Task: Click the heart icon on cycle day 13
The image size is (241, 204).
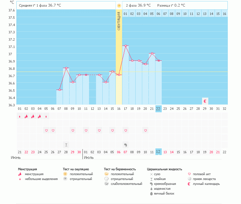Action: 99,130
